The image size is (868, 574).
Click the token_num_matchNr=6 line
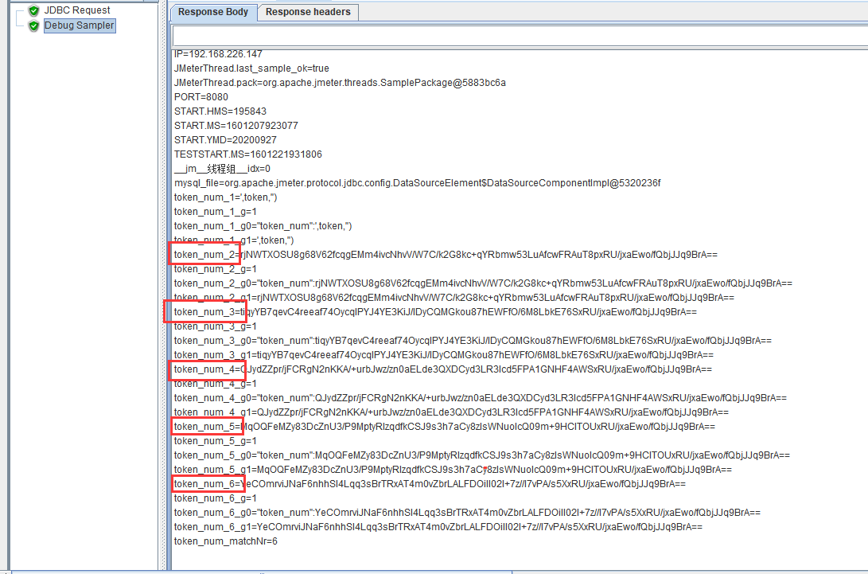(226, 541)
